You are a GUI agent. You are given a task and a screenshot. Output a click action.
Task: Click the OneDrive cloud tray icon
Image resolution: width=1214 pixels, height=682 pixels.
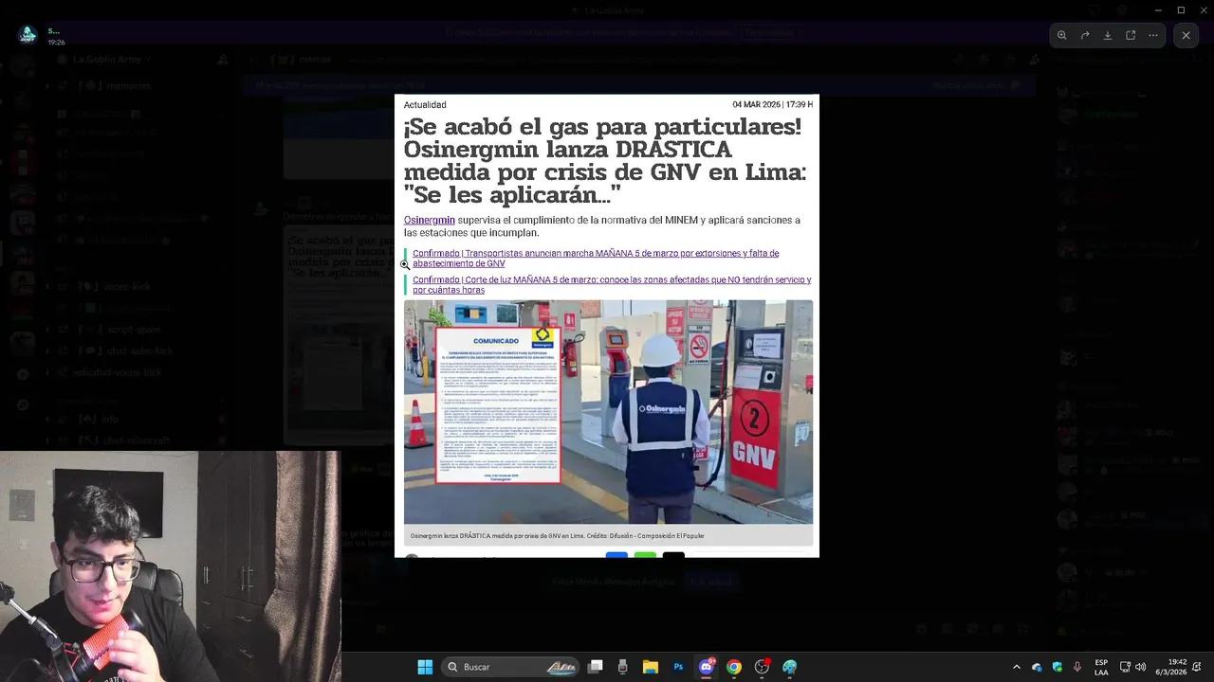click(1037, 667)
